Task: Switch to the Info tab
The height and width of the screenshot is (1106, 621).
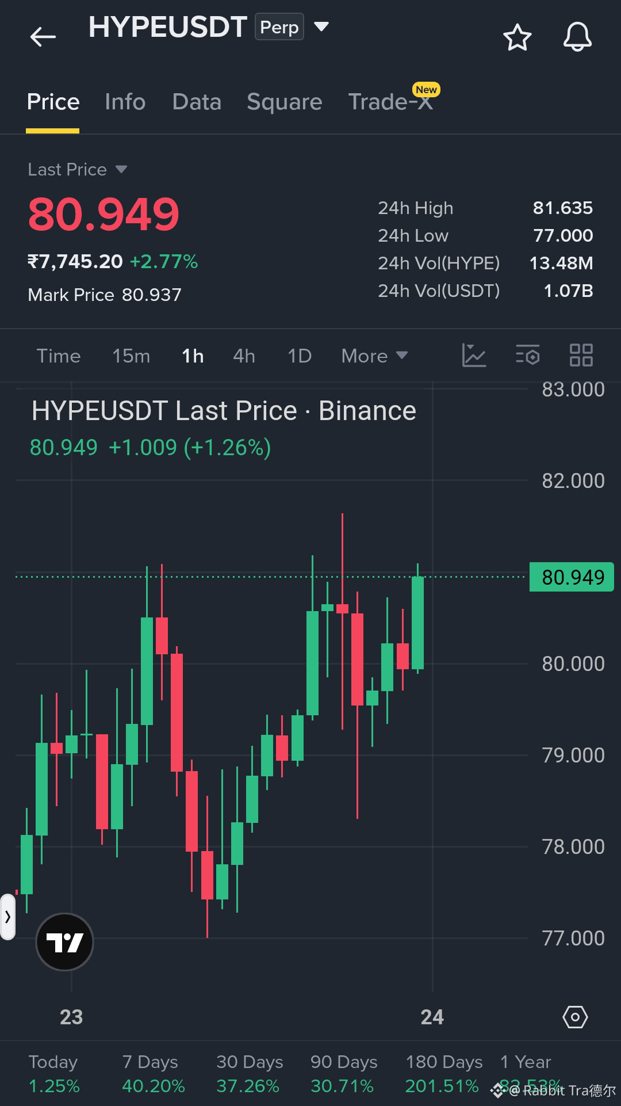Action: [125, 102]
